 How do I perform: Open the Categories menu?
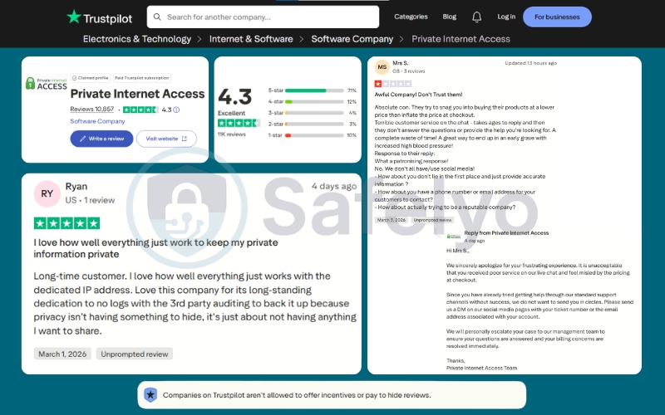tap(411, 17)
